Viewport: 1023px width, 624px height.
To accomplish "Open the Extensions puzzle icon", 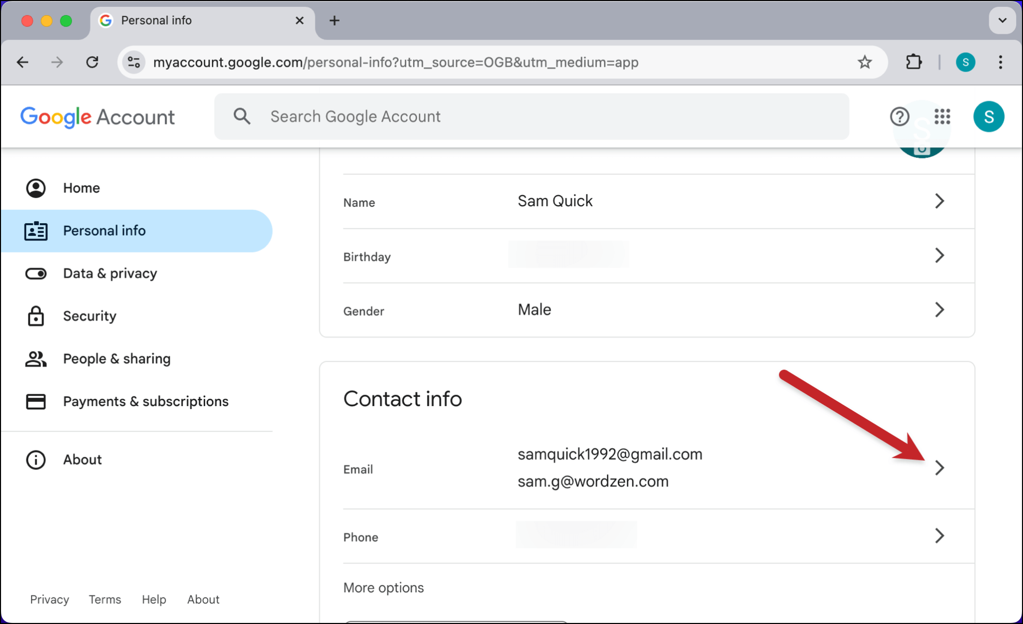I will pyautogui.click(x=913, y=62).
